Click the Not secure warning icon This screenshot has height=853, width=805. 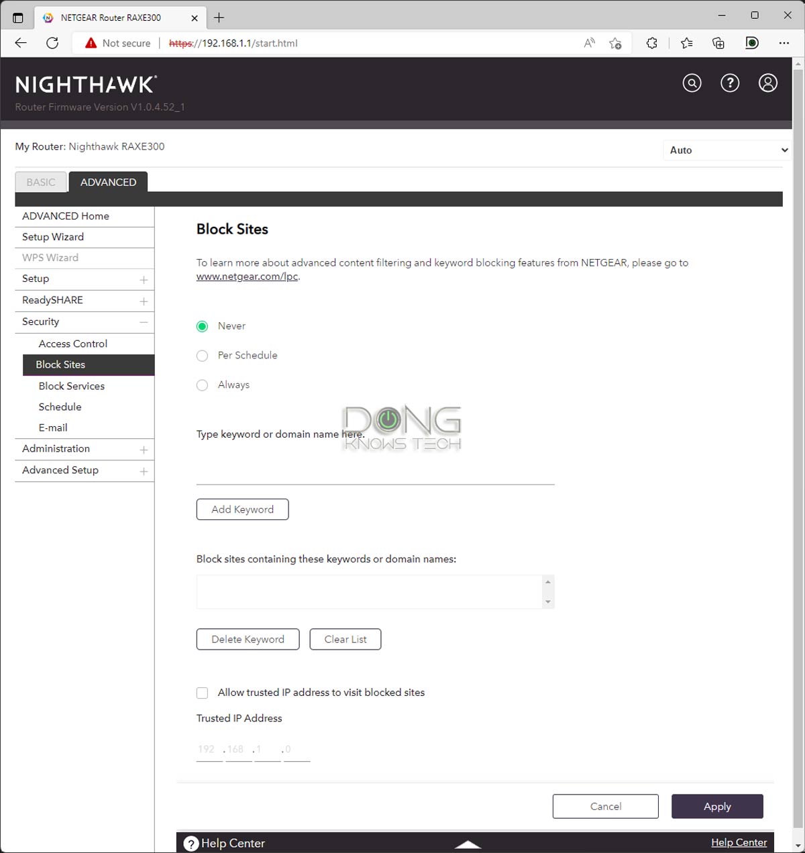coord(91,43)
